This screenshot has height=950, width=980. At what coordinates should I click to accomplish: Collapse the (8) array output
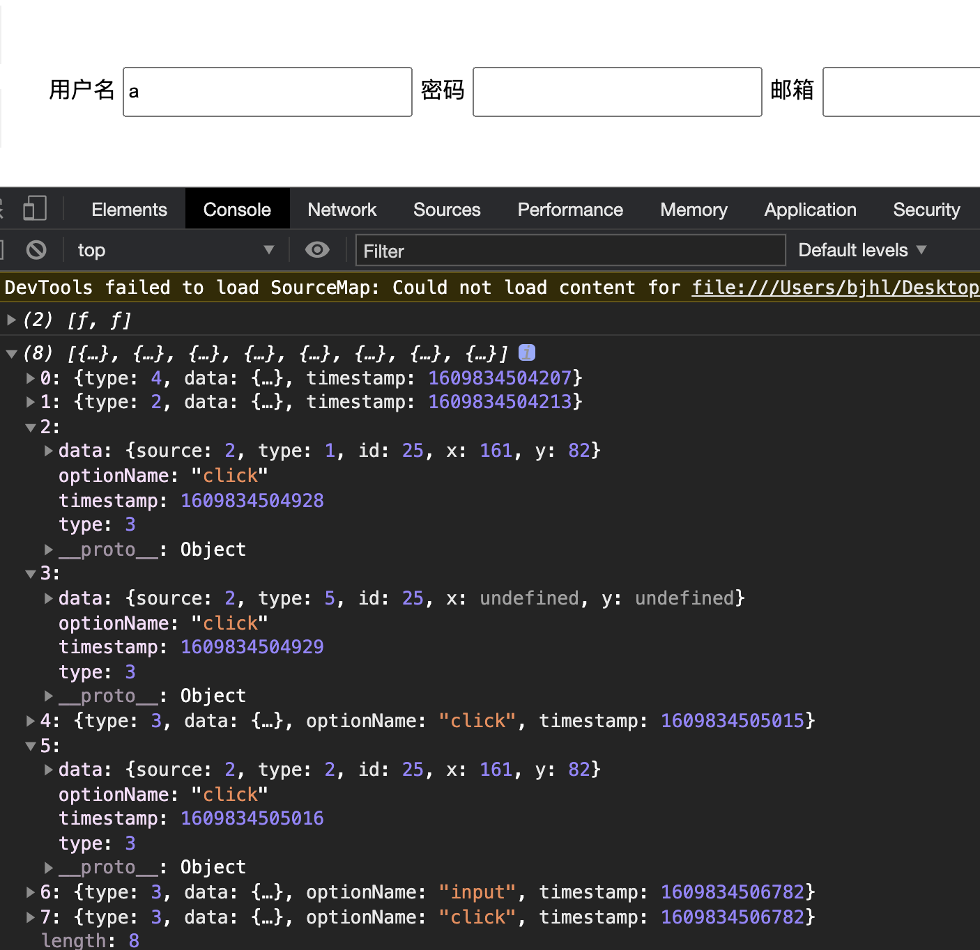pos(10,352)
